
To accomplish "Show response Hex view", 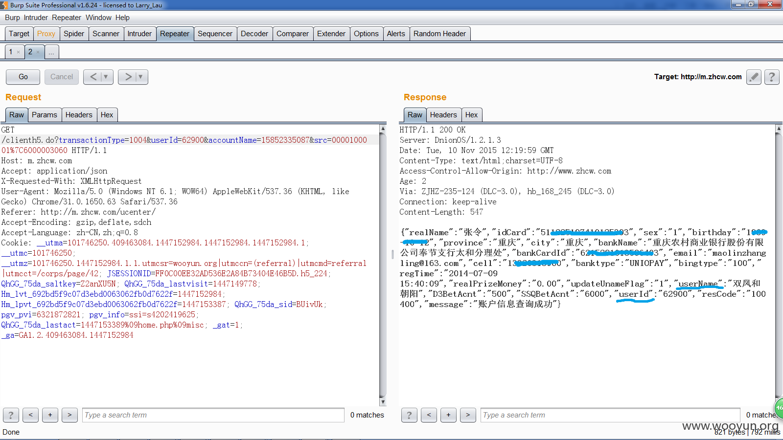I will [x=472, y=115].
